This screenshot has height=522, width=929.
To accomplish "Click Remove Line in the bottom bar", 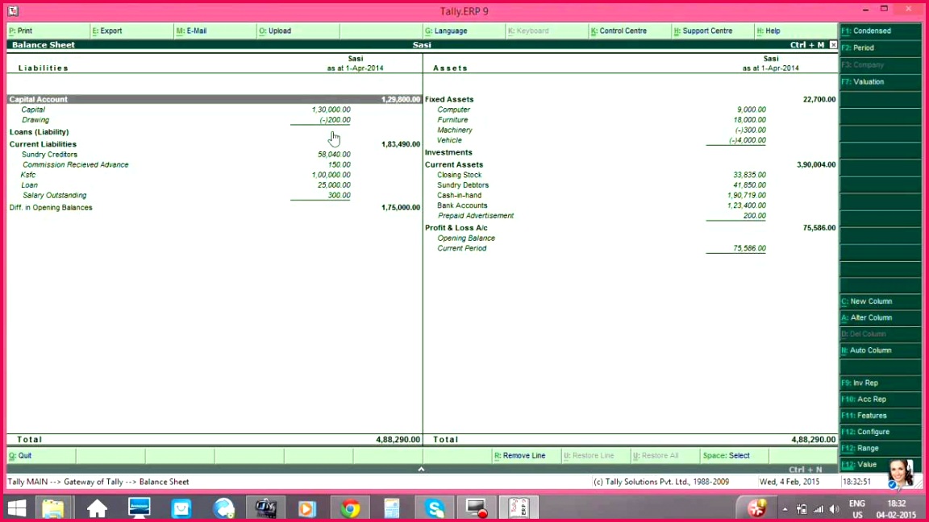I will 523,456.
